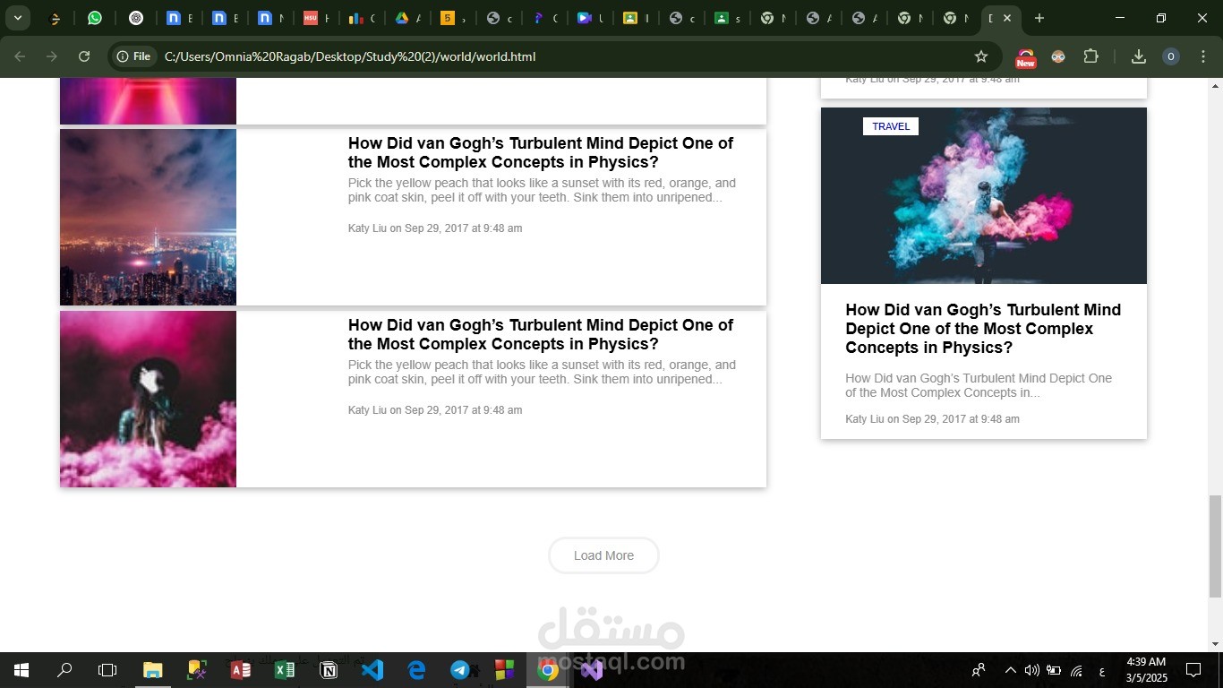Open the colored powder Travel card image
The width and height of the screenshot is (1223, 688).
[984, 195]
